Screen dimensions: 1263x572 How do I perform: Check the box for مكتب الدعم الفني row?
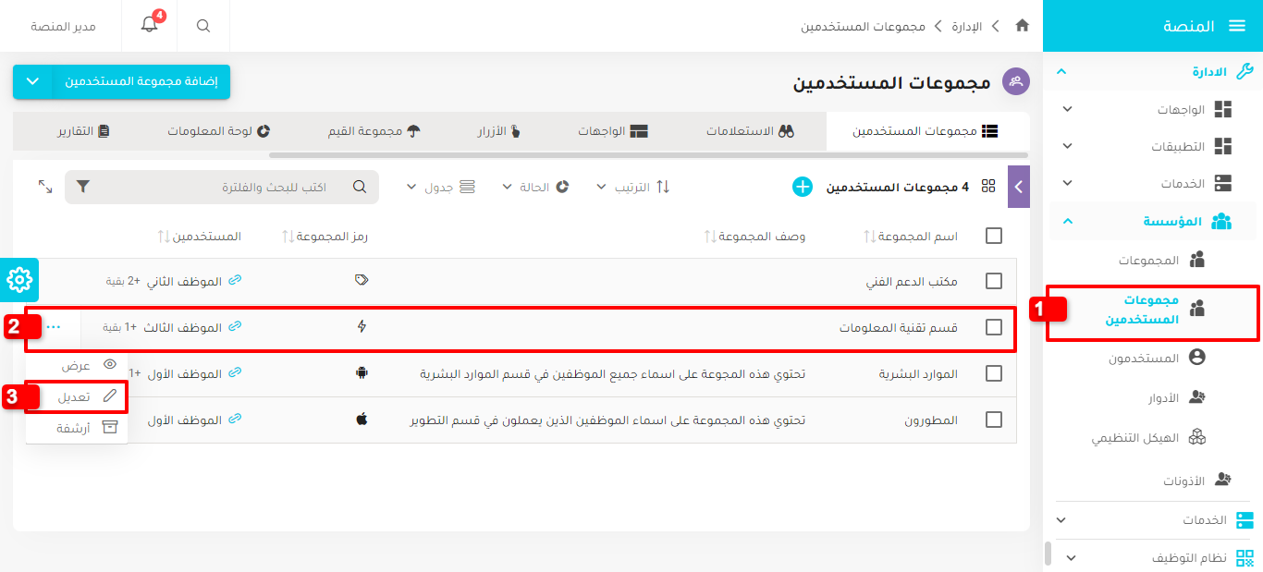994,281
